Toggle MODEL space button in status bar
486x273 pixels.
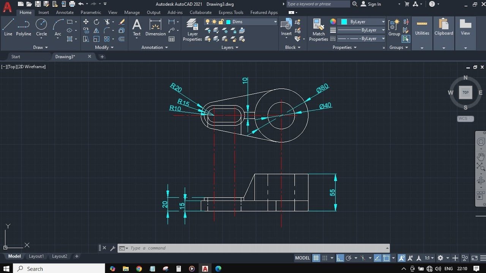pos(303,258)
